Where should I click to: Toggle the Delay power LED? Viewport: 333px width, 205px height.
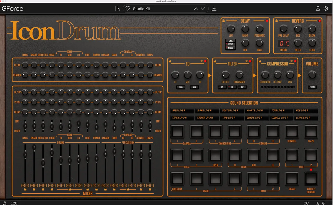pos(267,21)
